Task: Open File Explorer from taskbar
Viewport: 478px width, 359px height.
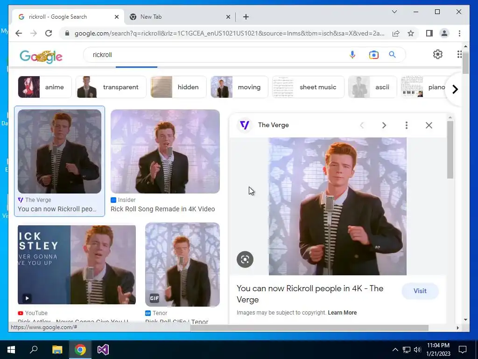Action: (57, 350)
